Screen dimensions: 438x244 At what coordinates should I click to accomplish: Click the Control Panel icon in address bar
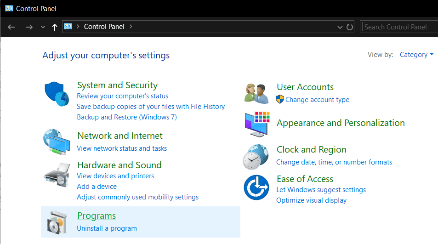(68, 27)
